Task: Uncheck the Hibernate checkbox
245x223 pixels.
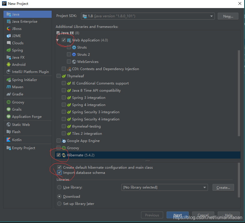Action: coord(58,155)
